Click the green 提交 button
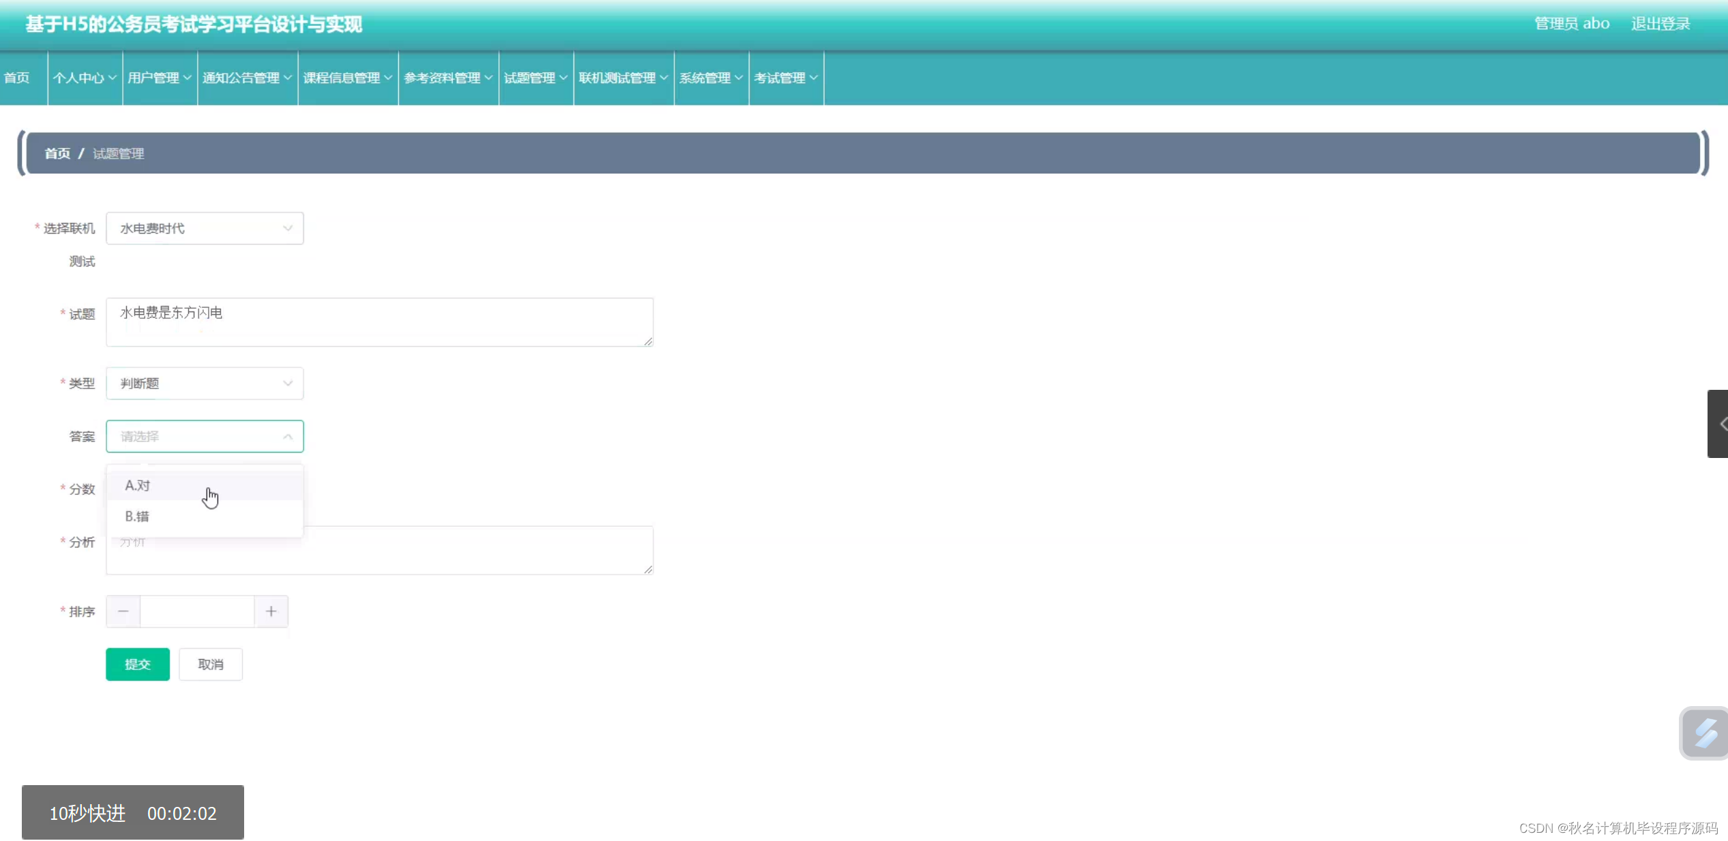Image resolution: width=1728 pixels, height=841 pixels. [138, 664]
